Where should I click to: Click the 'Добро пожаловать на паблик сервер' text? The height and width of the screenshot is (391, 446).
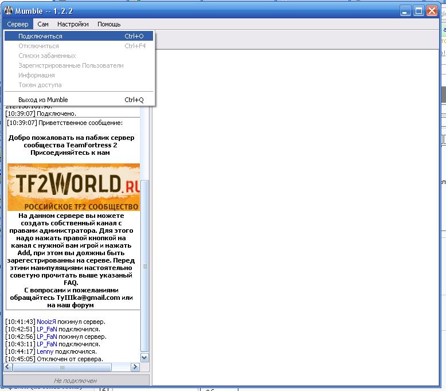click(x=72, y=138)
